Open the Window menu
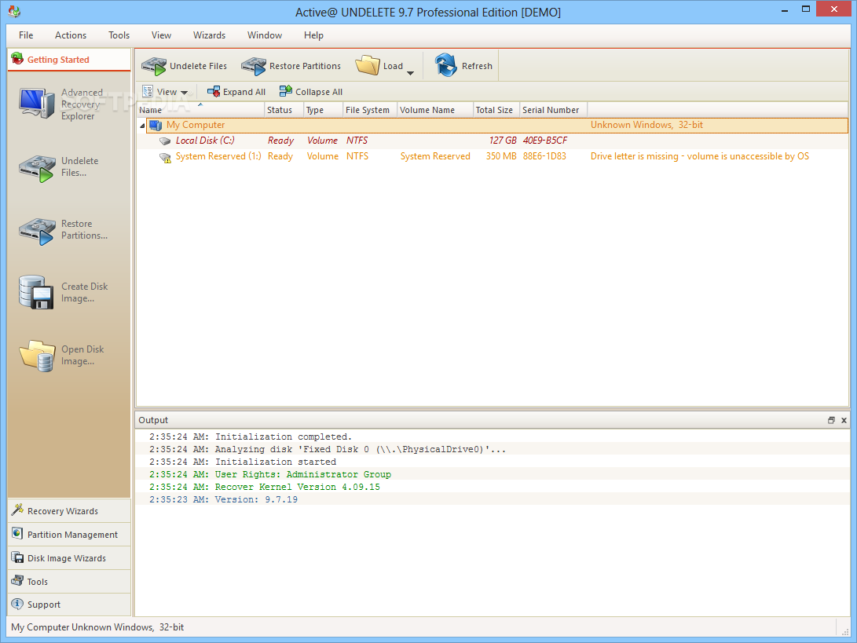 [x=265, y=35]
